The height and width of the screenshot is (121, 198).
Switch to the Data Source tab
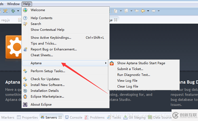160,118
